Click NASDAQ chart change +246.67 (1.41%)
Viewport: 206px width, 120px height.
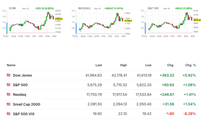114,8
